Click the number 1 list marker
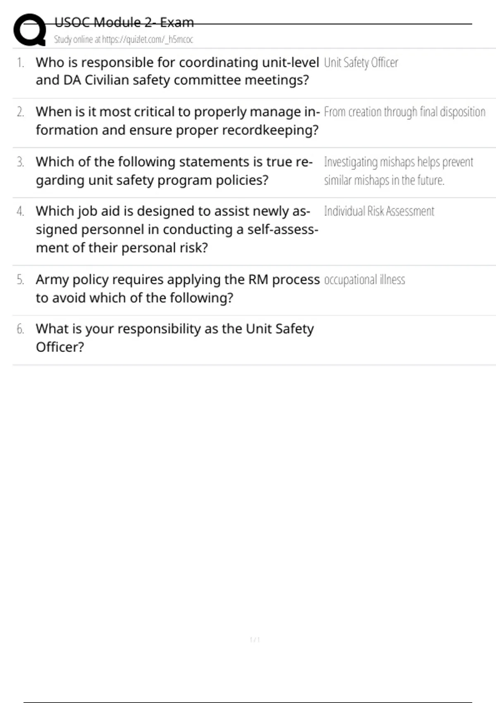 [20, 63]
